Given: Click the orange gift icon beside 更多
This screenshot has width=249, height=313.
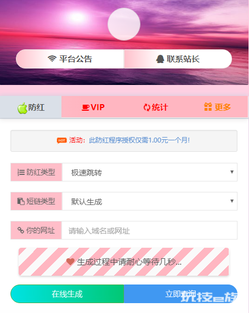Looking at the screenshot, I should (x=208, y=106).
